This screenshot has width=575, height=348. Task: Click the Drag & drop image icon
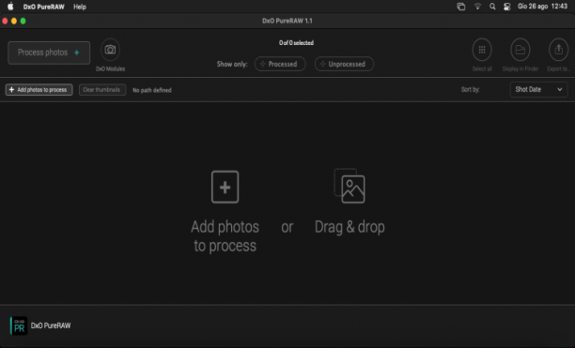tap(350, 186)
